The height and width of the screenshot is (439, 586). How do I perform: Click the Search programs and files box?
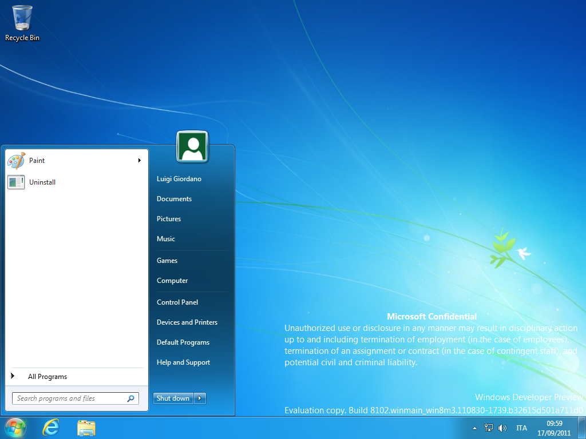click(x=76, y=398)
